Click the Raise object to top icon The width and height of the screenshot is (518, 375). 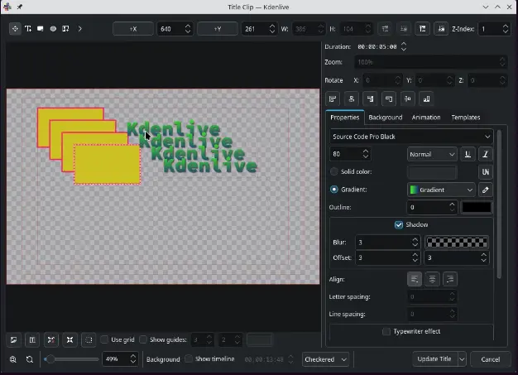pyautogui.click(x=423, y=29)
